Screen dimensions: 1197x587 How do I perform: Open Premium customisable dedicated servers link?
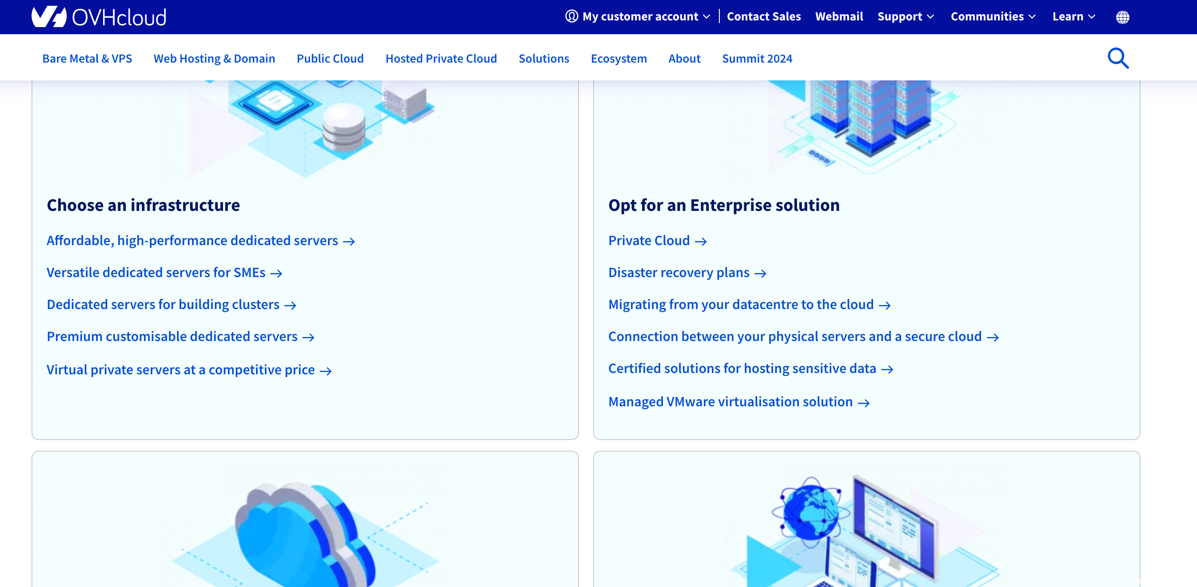(172, 336)
